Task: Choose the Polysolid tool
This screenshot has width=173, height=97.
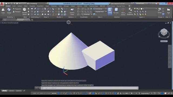Action: tap(17, 9)
